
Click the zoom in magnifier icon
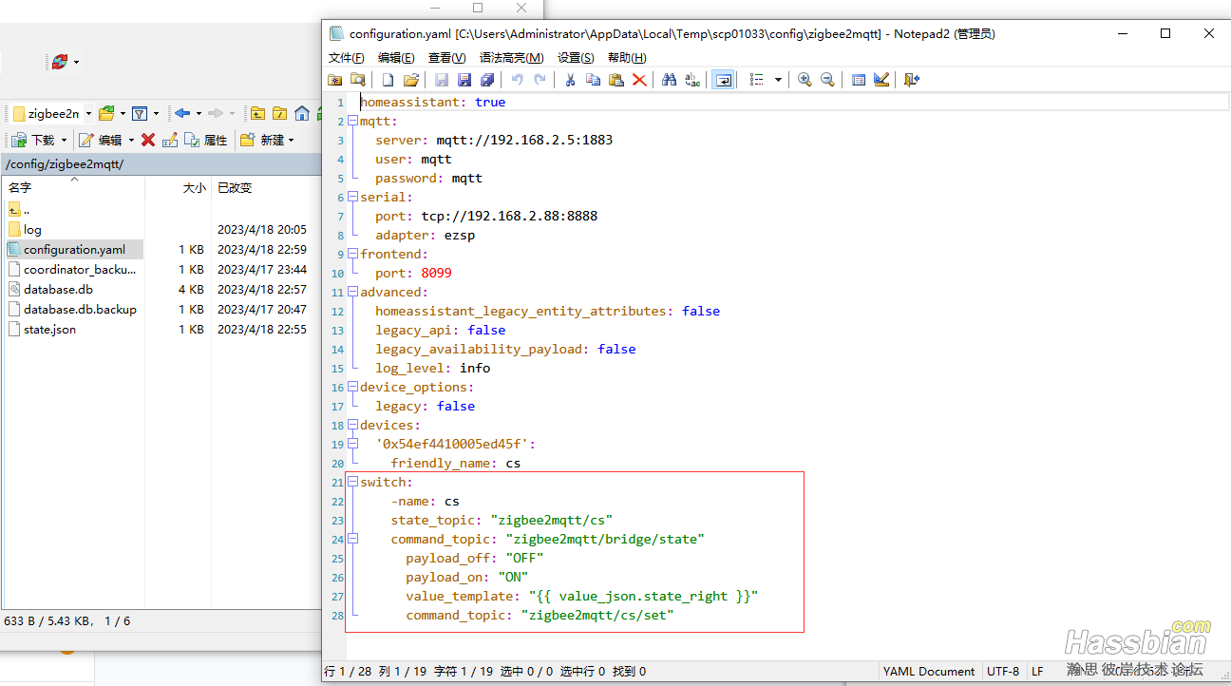point(805,80)
